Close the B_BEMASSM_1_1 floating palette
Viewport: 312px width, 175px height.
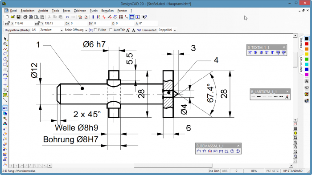pos(238,146)
